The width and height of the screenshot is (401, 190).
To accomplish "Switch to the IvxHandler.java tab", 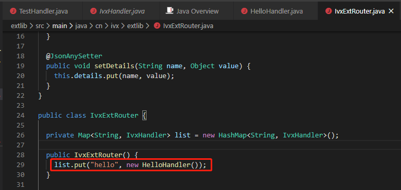I will (121, 11).
